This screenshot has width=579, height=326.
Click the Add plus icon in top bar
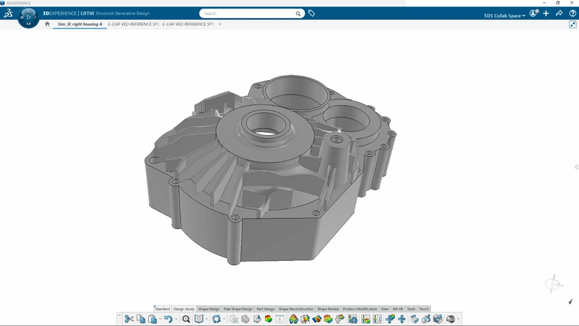click(546, 13)
